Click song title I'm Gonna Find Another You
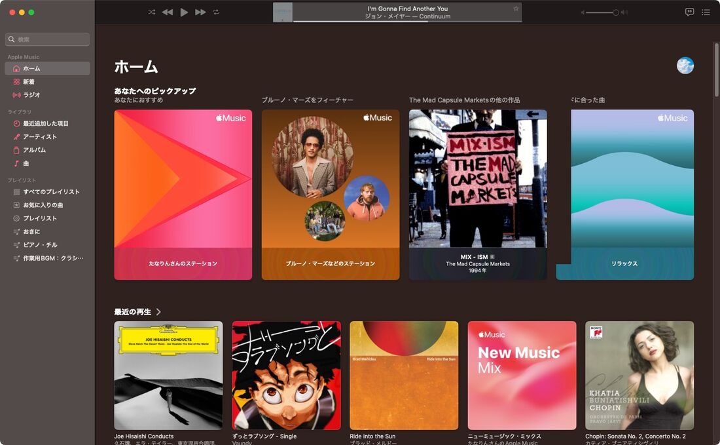This screenshot has width=720, height=445. 407,9
